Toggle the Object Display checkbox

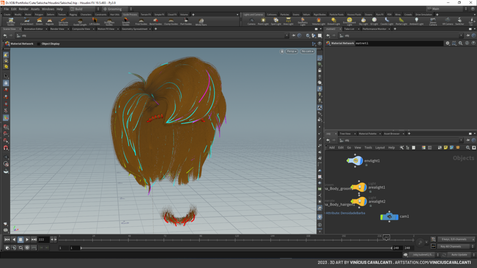(39, 44)
